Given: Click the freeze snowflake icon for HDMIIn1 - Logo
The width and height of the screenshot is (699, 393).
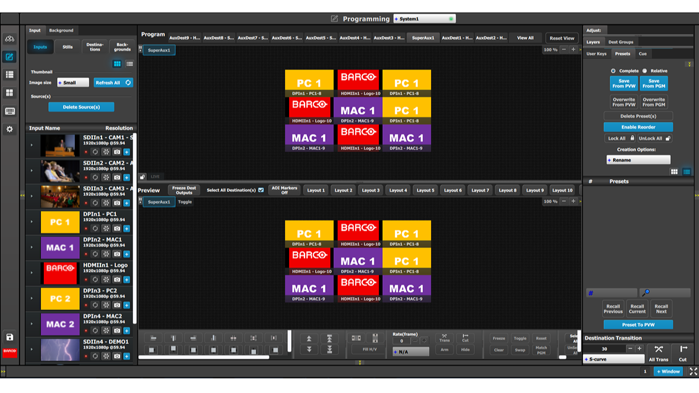Looking at the screenshot, I should 106,279.
